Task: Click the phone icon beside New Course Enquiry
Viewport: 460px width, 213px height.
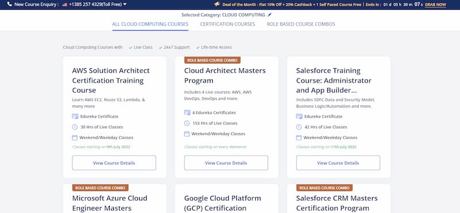Action: point(10,5)
